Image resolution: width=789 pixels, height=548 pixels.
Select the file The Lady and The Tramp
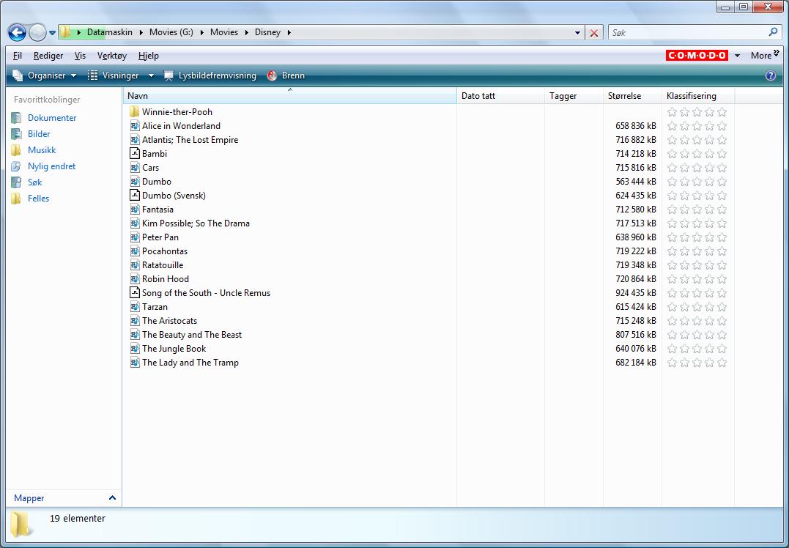click(x=190, y=363)
